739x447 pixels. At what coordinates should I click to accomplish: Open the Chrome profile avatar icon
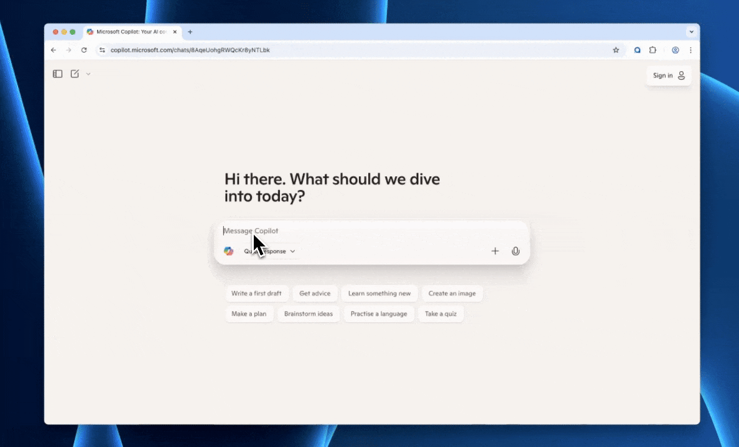676,50
